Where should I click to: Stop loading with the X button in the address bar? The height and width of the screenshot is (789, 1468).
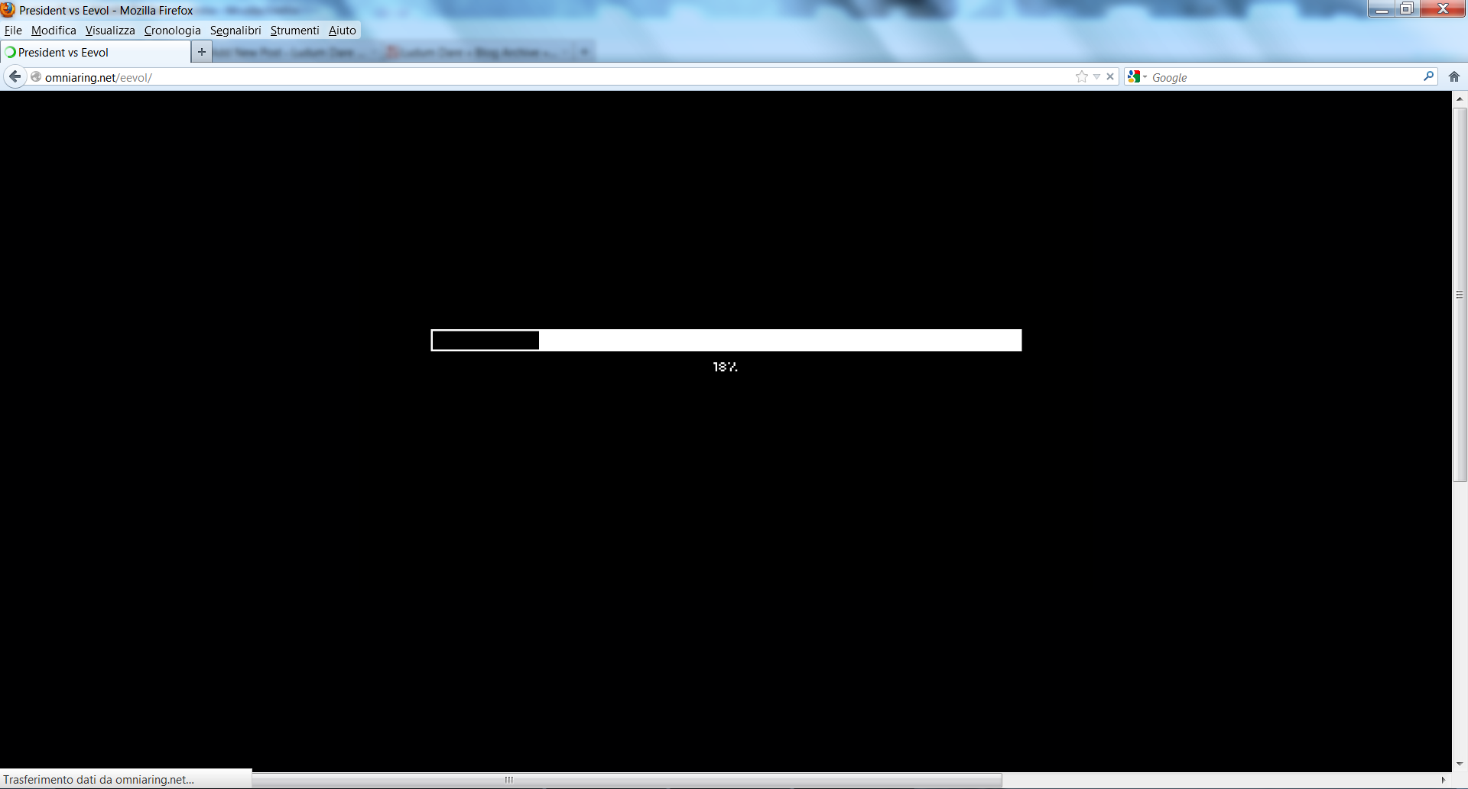point(1110,76)
